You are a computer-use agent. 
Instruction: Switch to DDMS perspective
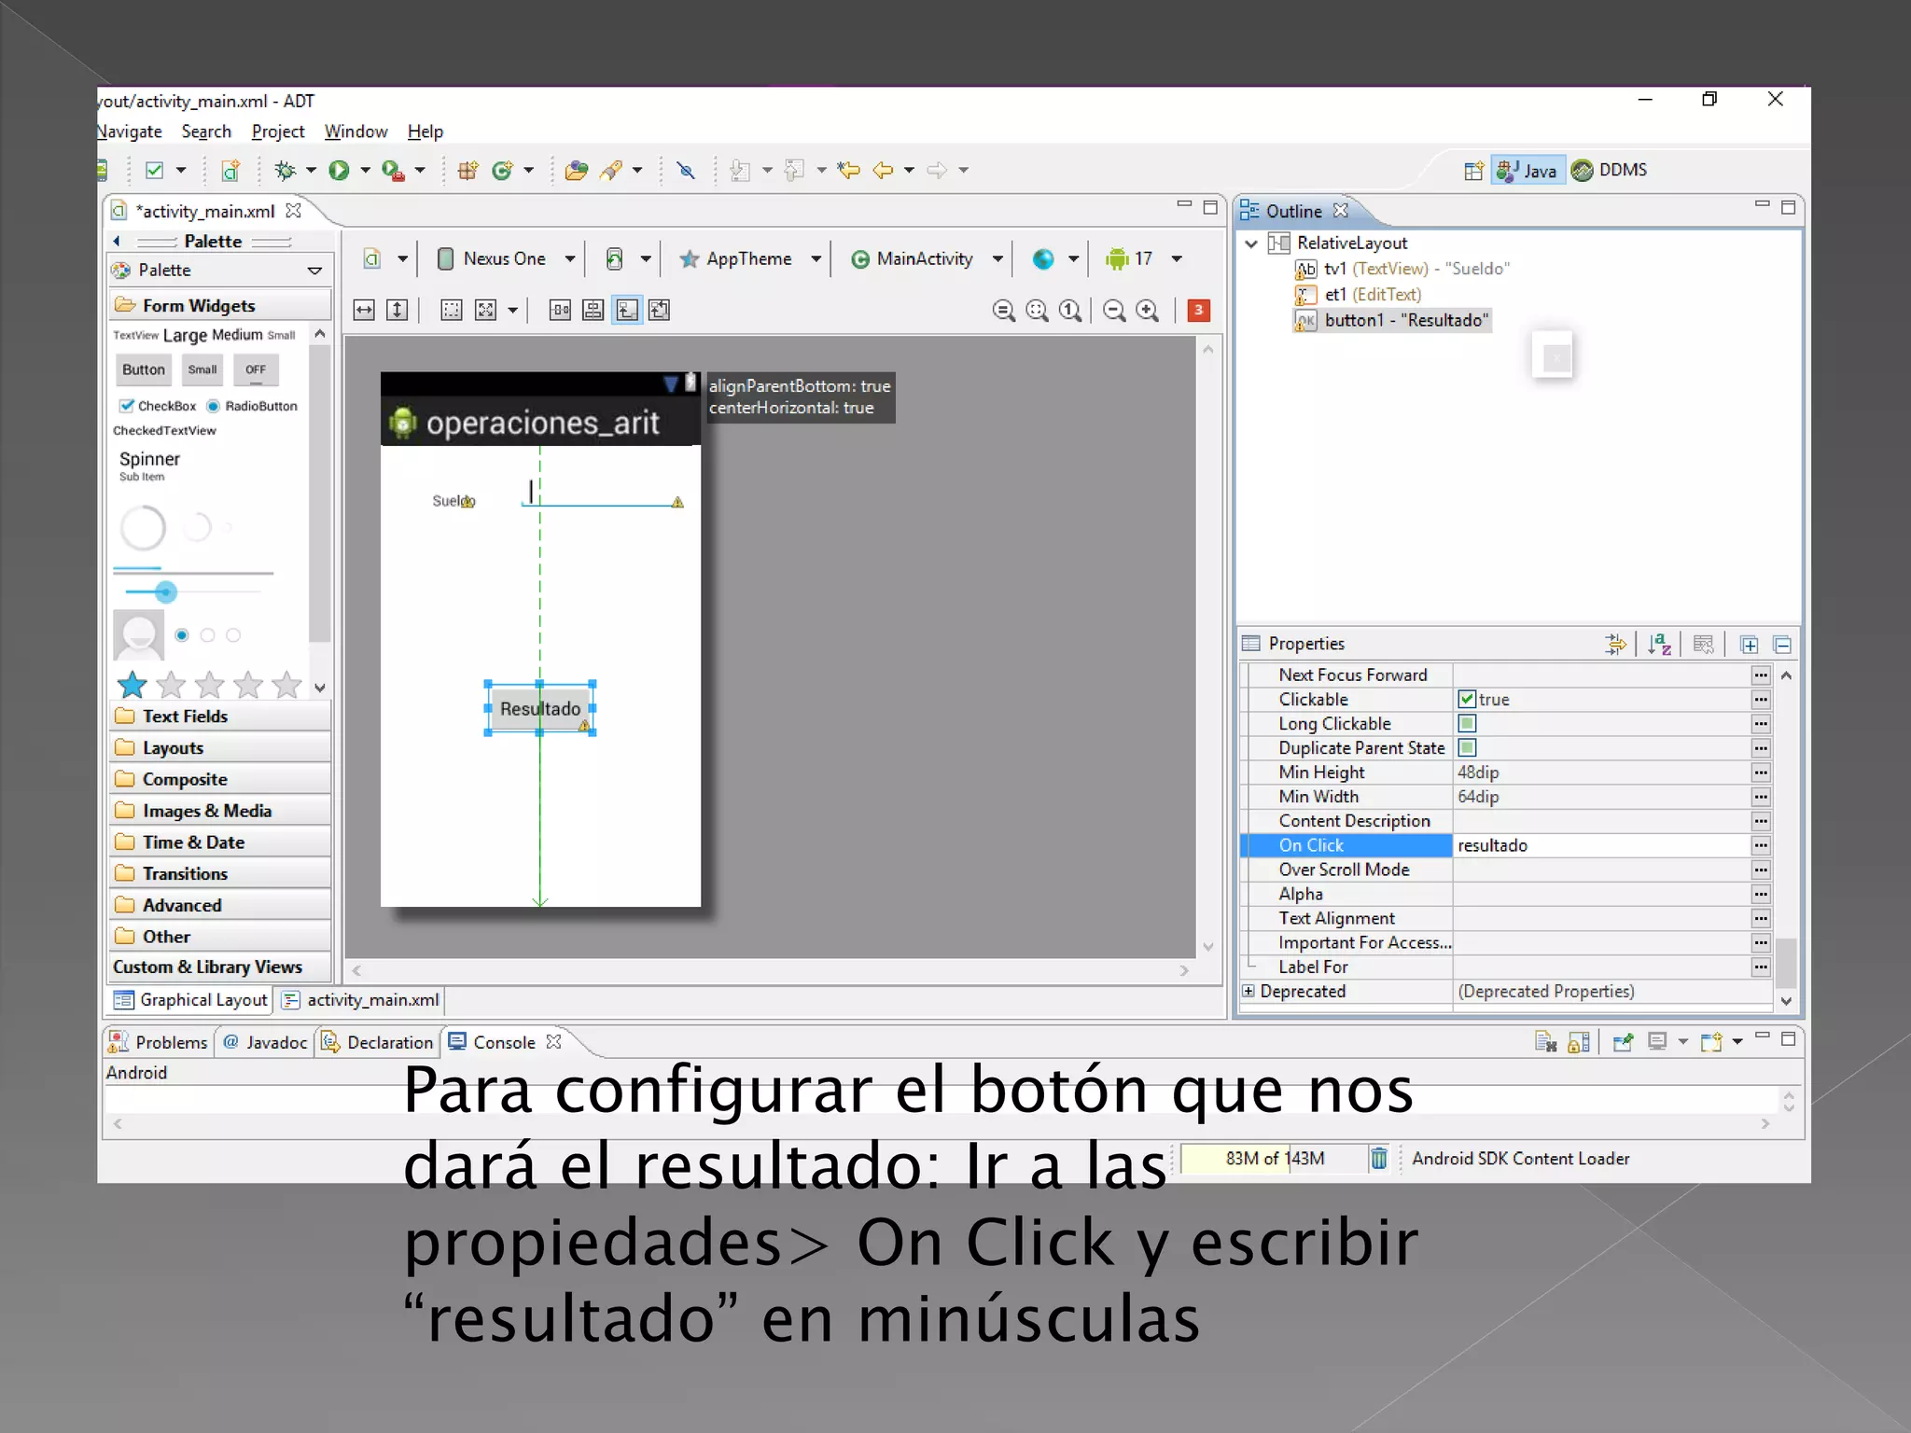[1610, 171]
